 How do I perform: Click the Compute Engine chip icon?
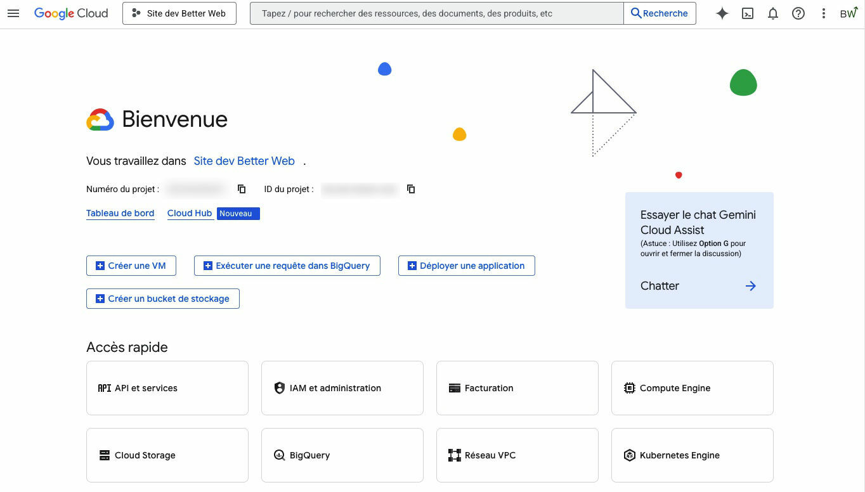[x=629, y=388]
